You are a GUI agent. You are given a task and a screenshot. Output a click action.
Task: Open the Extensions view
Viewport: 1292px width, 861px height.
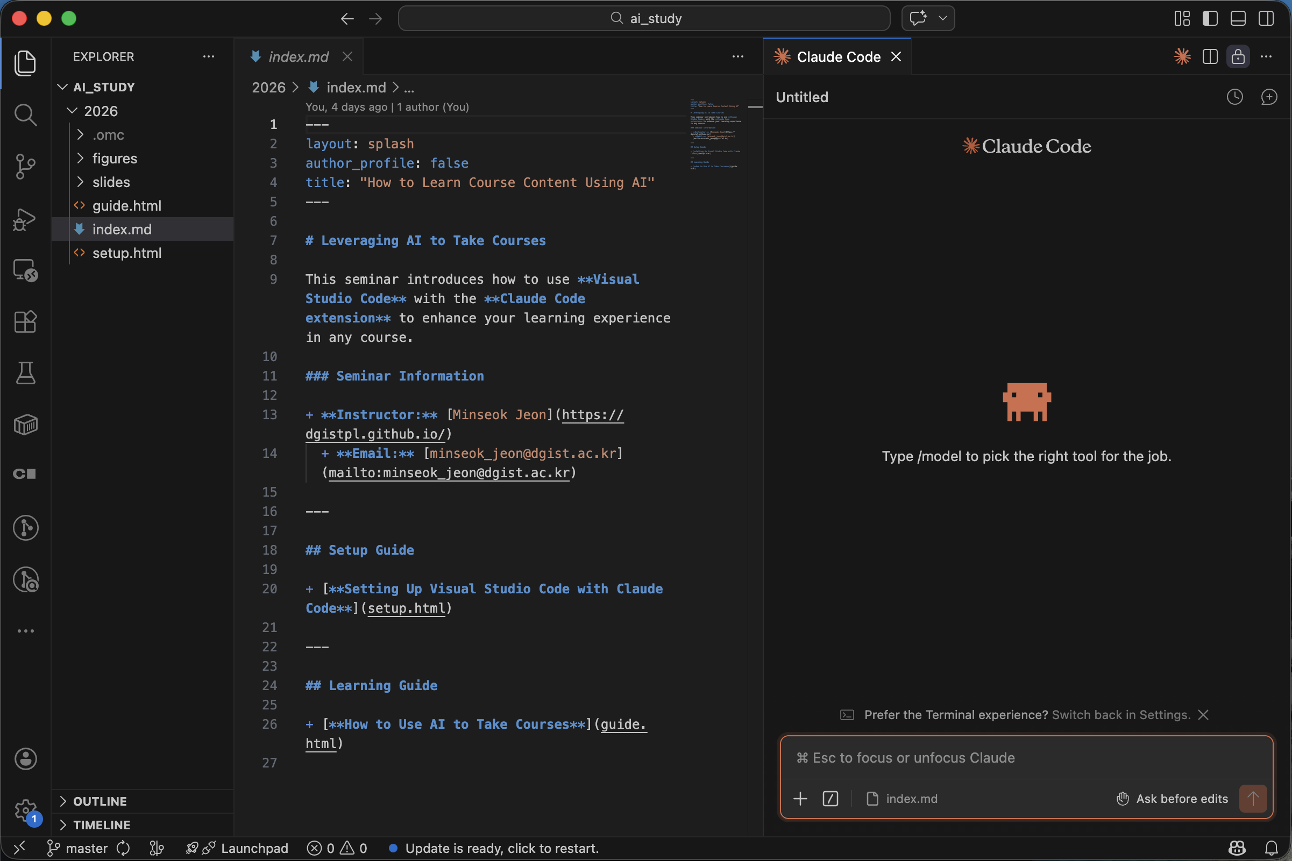click(x=25, y=322)
